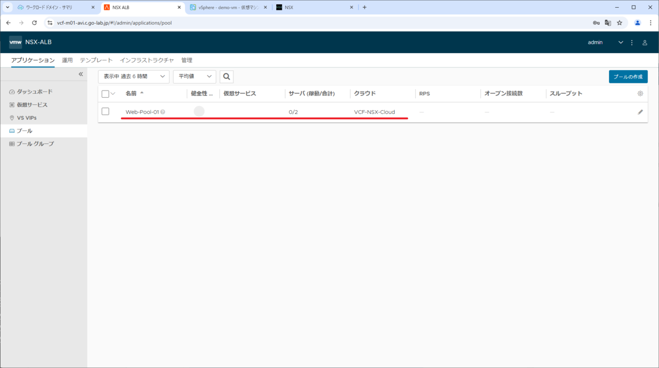Collapse the sidebar with double-chevron icon
Screen dimensions: 659x368
[80, 74]
